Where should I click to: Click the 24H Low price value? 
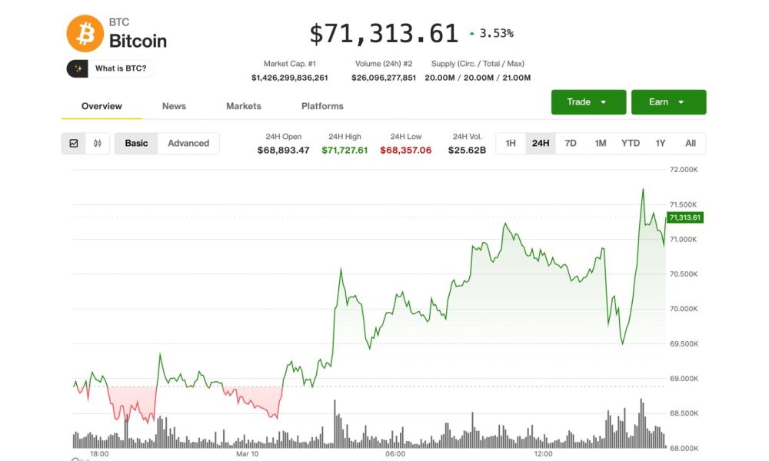point(406,151)
